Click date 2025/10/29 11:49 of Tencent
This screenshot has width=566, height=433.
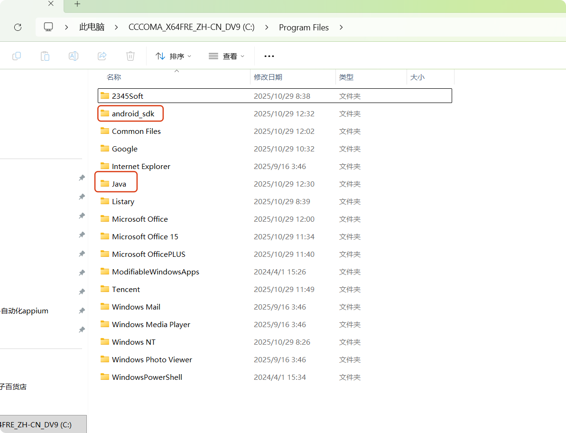(x=284, y=289)
